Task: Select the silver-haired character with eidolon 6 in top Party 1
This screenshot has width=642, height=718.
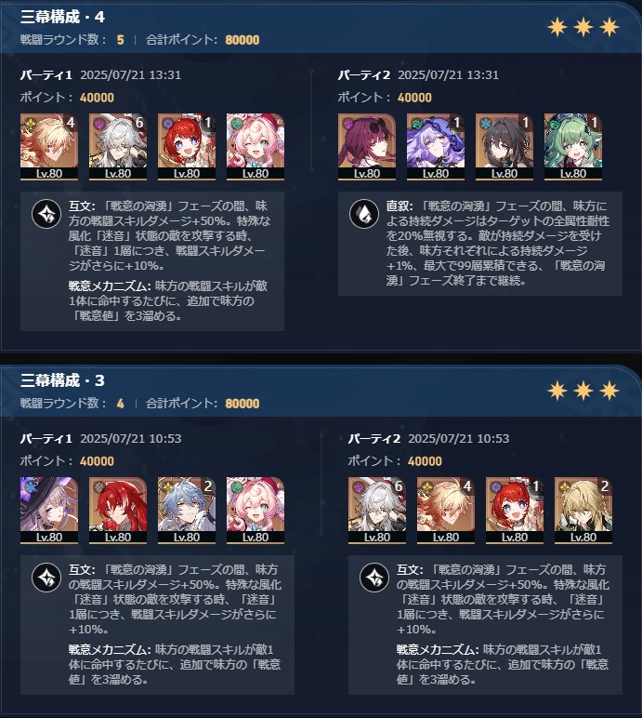Action: point(118,147)
